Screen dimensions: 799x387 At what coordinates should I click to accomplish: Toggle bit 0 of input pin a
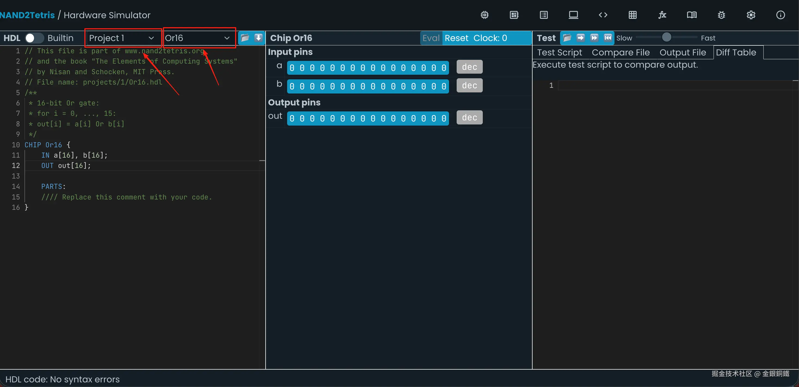(444, 68)
